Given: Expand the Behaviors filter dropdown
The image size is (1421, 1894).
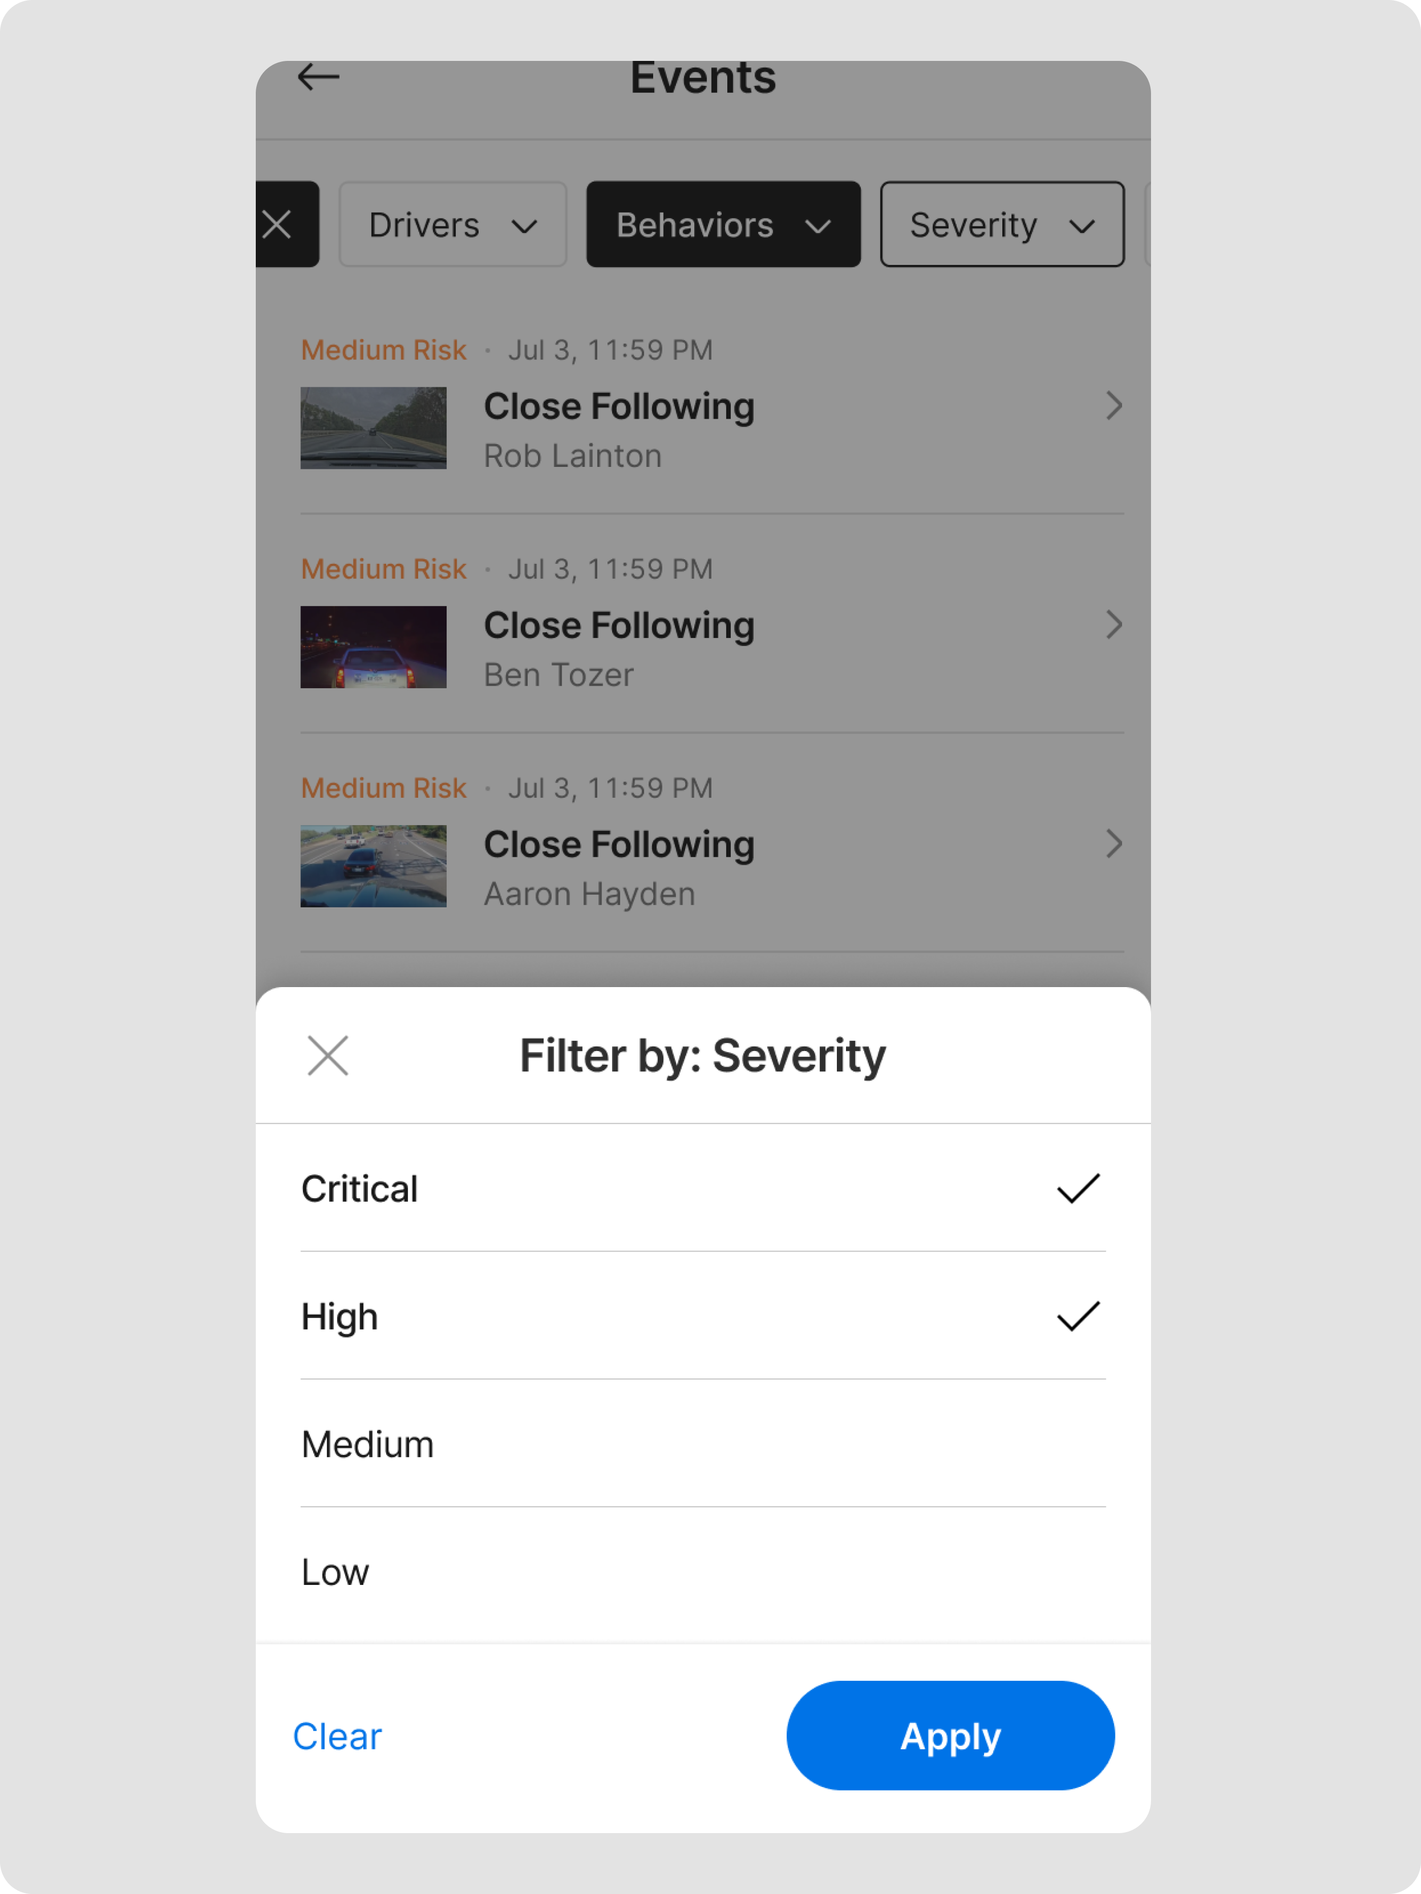Looking at the screenshot, I should click(x=723, y=224).
